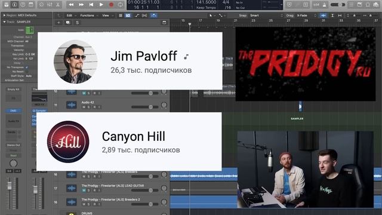Expand the Region MIDI Defaults disclosure triangle
The width and height of the screenshot is (382, 215).
[4, 16]
